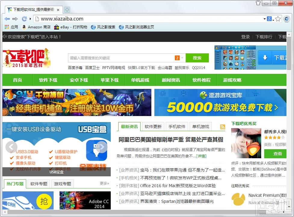Click the 登录 login link
Viewport: 294px width, 217px height.
(246, 37)
